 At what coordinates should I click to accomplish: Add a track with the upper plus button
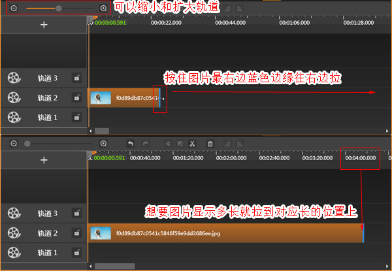44,25
